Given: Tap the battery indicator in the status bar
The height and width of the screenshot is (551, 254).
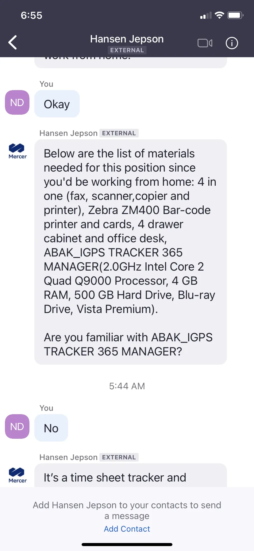Looking at the screenshot, I should [235, 15].
